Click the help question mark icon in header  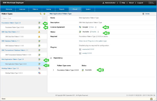click(x=120, y=3)
